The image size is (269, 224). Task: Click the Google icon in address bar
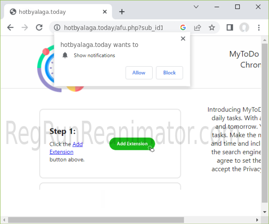point(183,27)
